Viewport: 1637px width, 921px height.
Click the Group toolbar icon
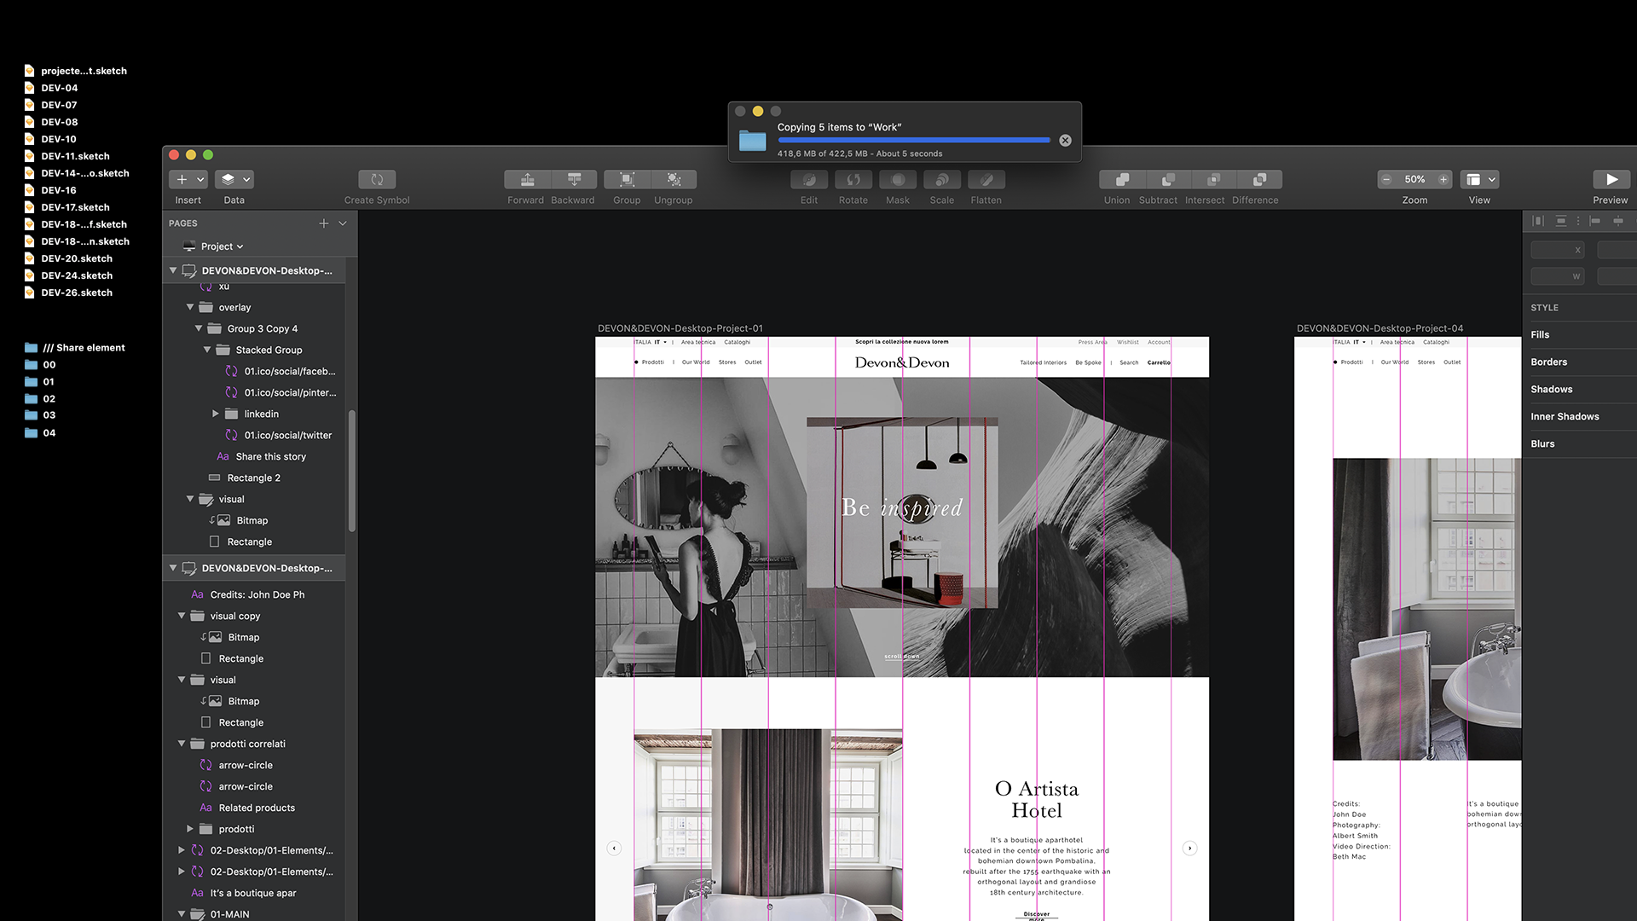pyautogui.click(x=627, y=179)
